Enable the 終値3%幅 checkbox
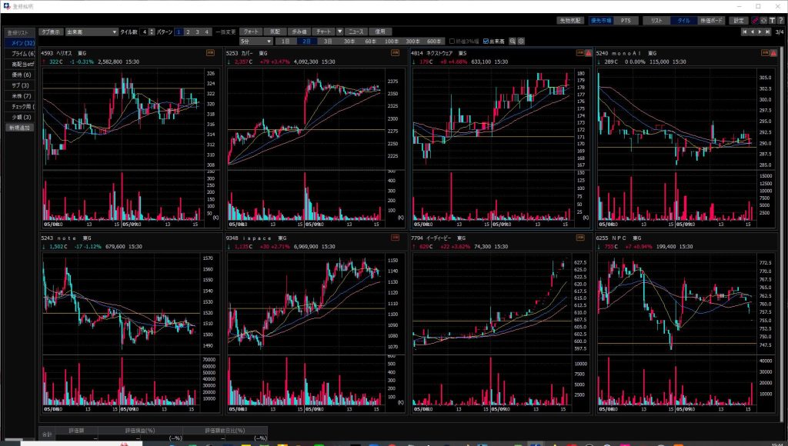The image size is (788, 446). (x=452, y=41)
